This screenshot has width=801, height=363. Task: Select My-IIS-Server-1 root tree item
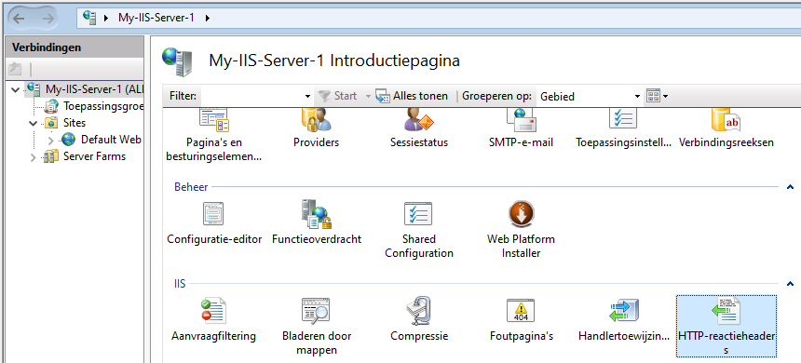(x=95, y=88)
